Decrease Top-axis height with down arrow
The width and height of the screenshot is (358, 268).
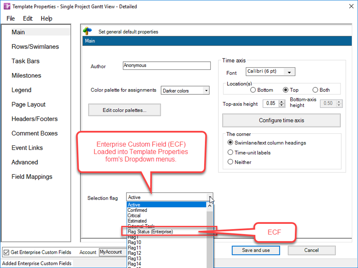282,106
